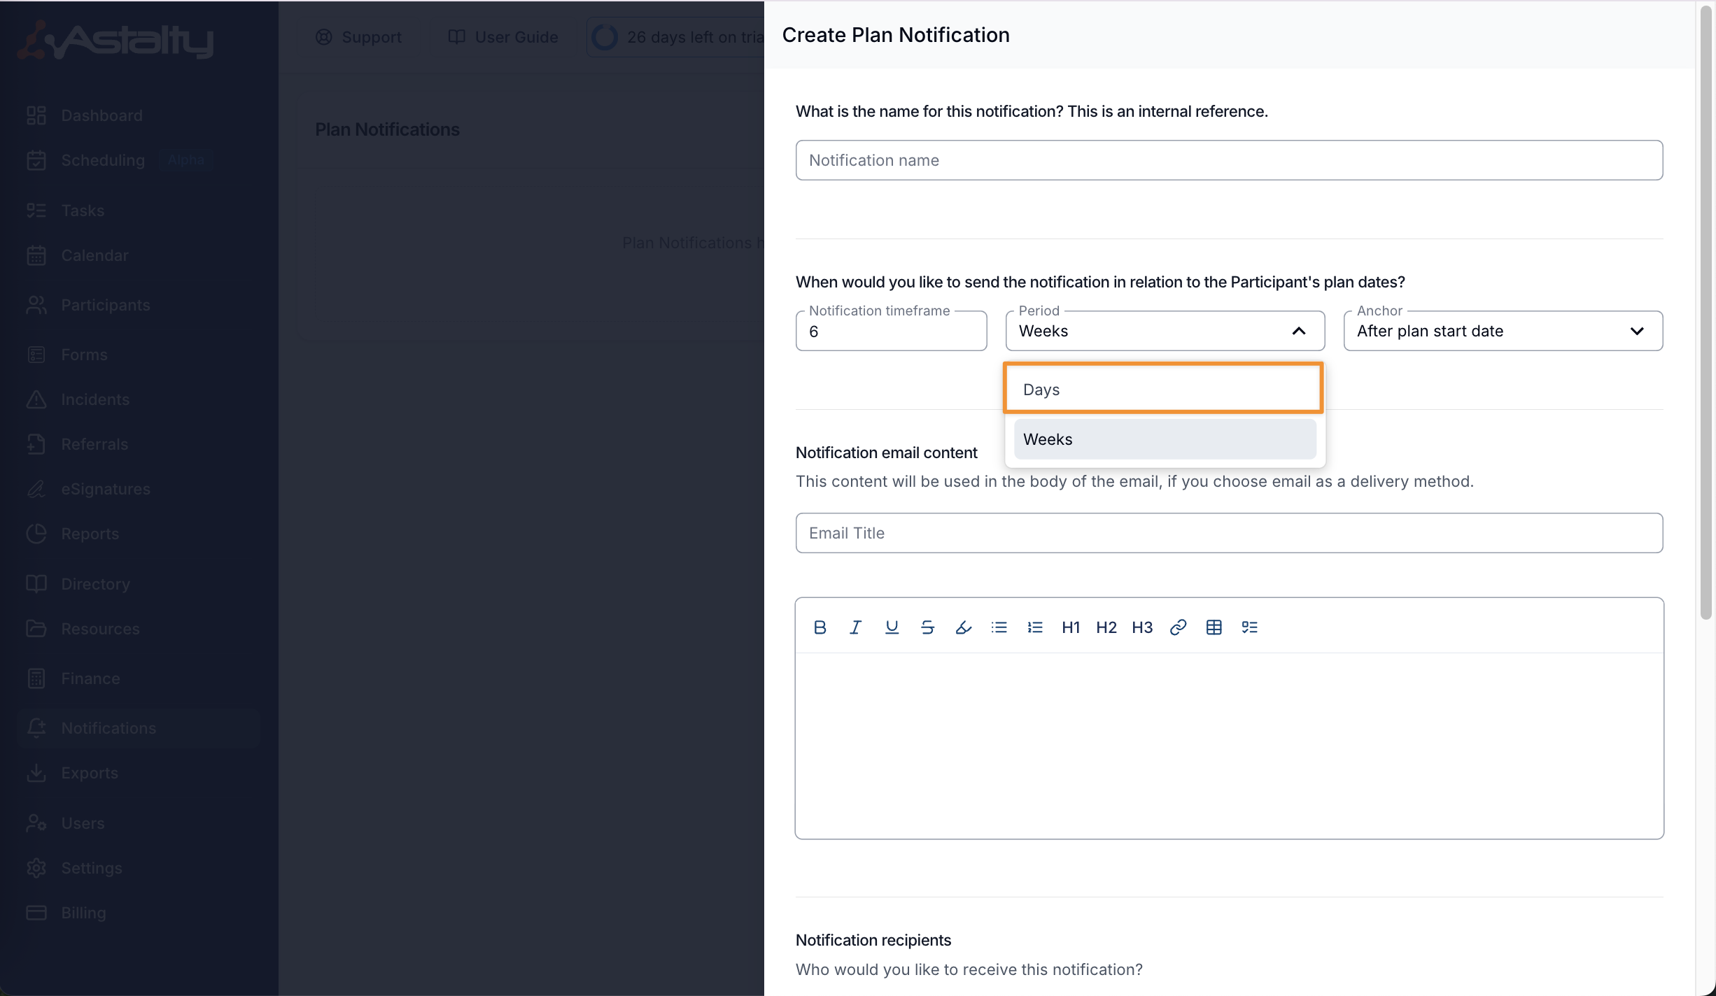This screenshot has width=1716, height=996.
Task: Choose Days from Period dropdown list
Action: point(1162,389)
